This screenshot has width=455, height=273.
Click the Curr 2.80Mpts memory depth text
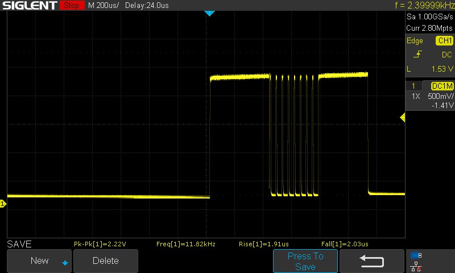(429, 28)
